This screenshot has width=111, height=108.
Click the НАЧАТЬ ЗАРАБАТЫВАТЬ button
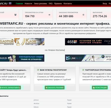(10, 88)
